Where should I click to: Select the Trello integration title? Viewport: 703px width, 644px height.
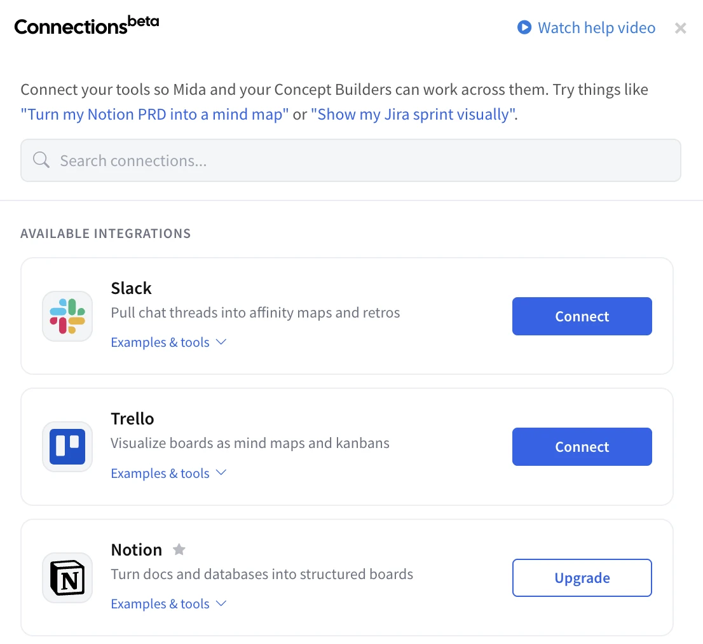(132, 419)
